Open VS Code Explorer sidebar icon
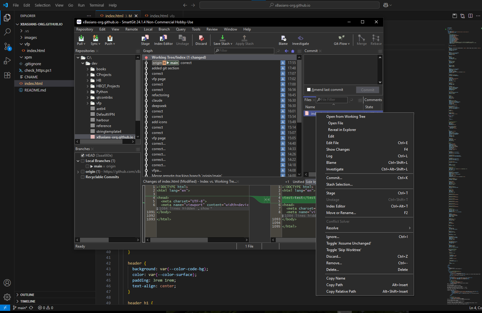 point(7,18)
